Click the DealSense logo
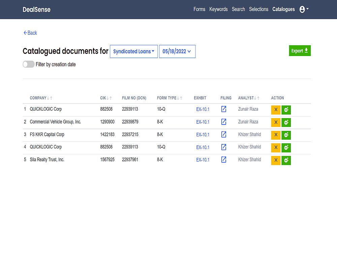This screenshot has height=253, width=337. pos(36,9)
